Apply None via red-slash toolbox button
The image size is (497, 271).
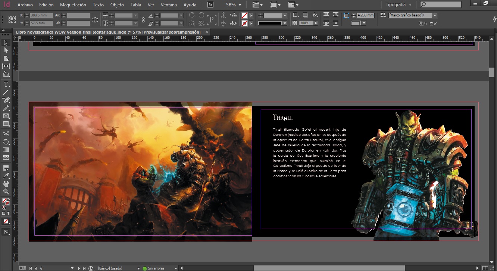6,222
